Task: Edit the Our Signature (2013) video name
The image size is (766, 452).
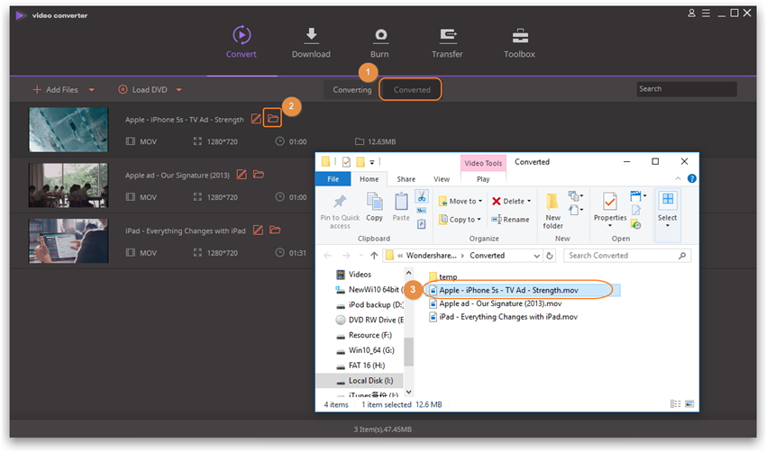Action: pyautogui.click(x=242, y=175)
